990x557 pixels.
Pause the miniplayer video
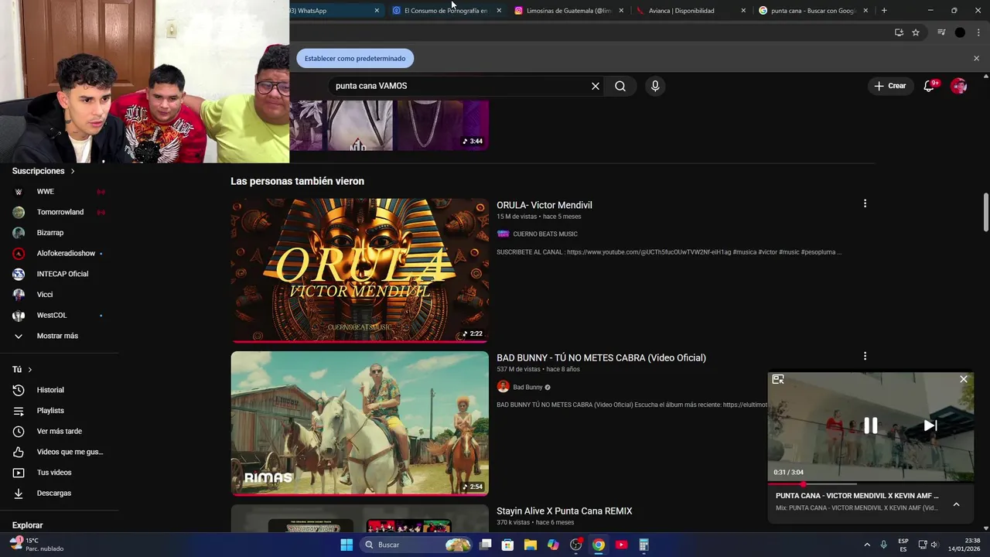click(871, 425)
